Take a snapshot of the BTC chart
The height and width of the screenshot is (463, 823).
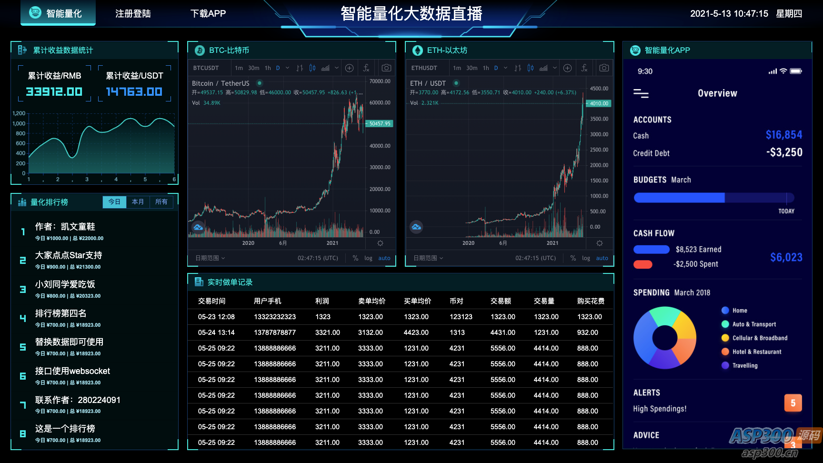coord(386,68)
